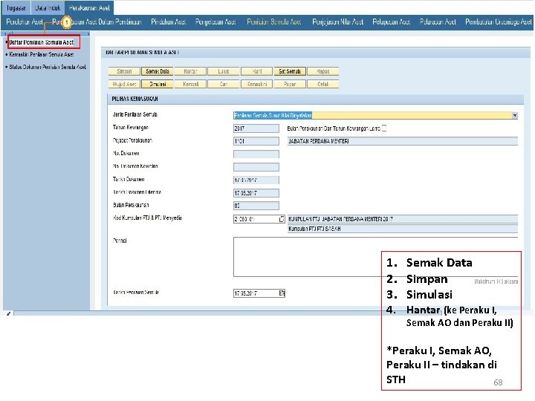Screen dimensions: 535x401
Task: Open the Perolehan Aset menu
Action: coord(25,22)
